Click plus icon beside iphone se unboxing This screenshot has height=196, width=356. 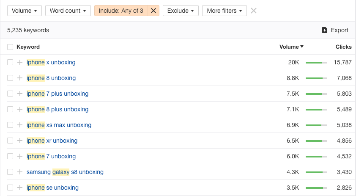[x=19, y=188]
